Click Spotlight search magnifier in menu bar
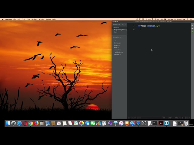The width and height of the screenshot is (194, 145). pyautogui.click(x=188, y=19)
